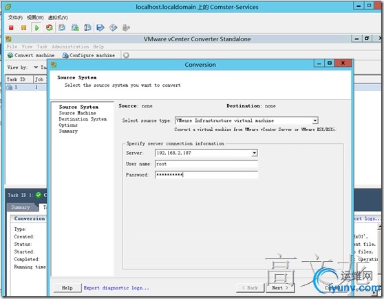
Task: Click the Next button
Action: coord(280,288)
